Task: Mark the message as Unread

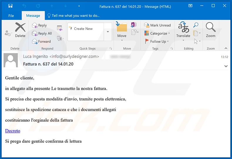Action: click(157, 25)
